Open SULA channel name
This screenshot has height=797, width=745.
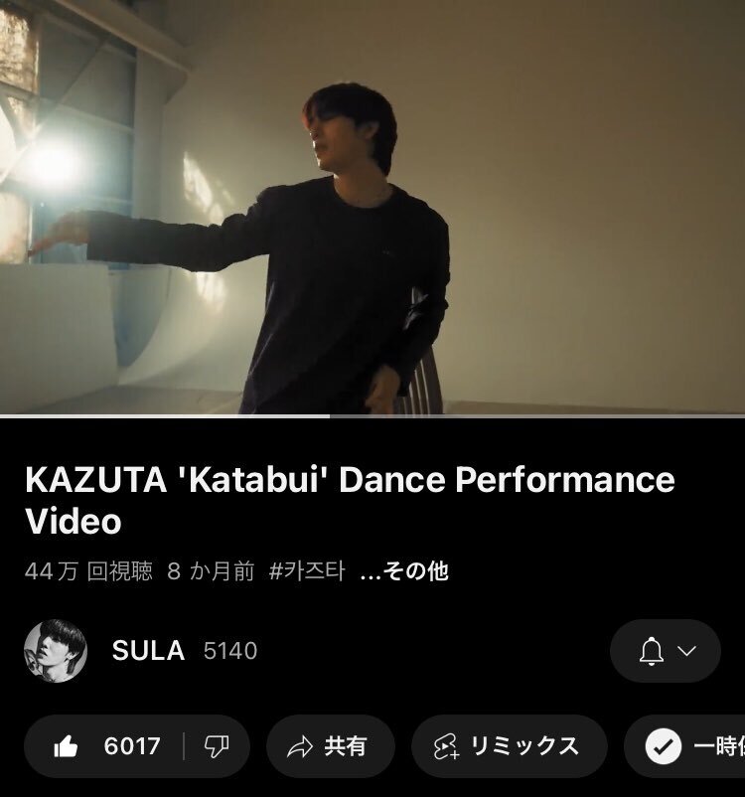(x=148, y=651)
